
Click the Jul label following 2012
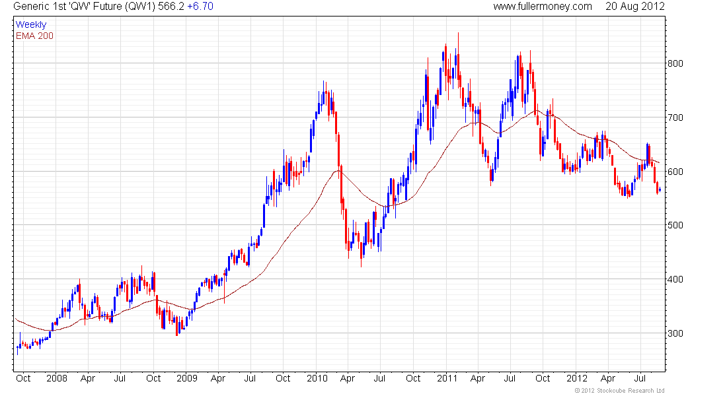pos(640,378)
